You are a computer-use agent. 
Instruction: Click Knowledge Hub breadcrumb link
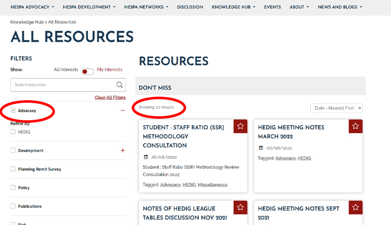pos(27,22)
